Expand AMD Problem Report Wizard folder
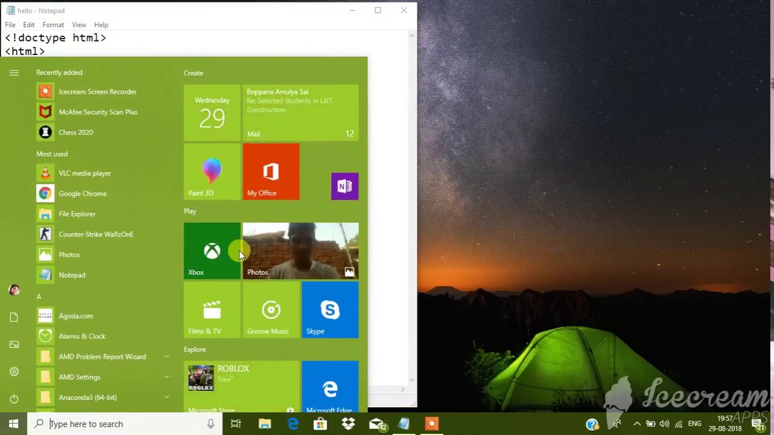Image resolution: width=774 pixels, height=435 pixels. pyautogui.click(x=166, y=356)
